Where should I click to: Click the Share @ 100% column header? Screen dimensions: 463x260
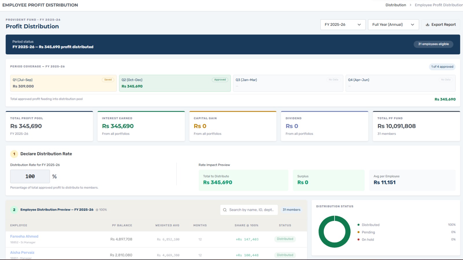point(247,225)
